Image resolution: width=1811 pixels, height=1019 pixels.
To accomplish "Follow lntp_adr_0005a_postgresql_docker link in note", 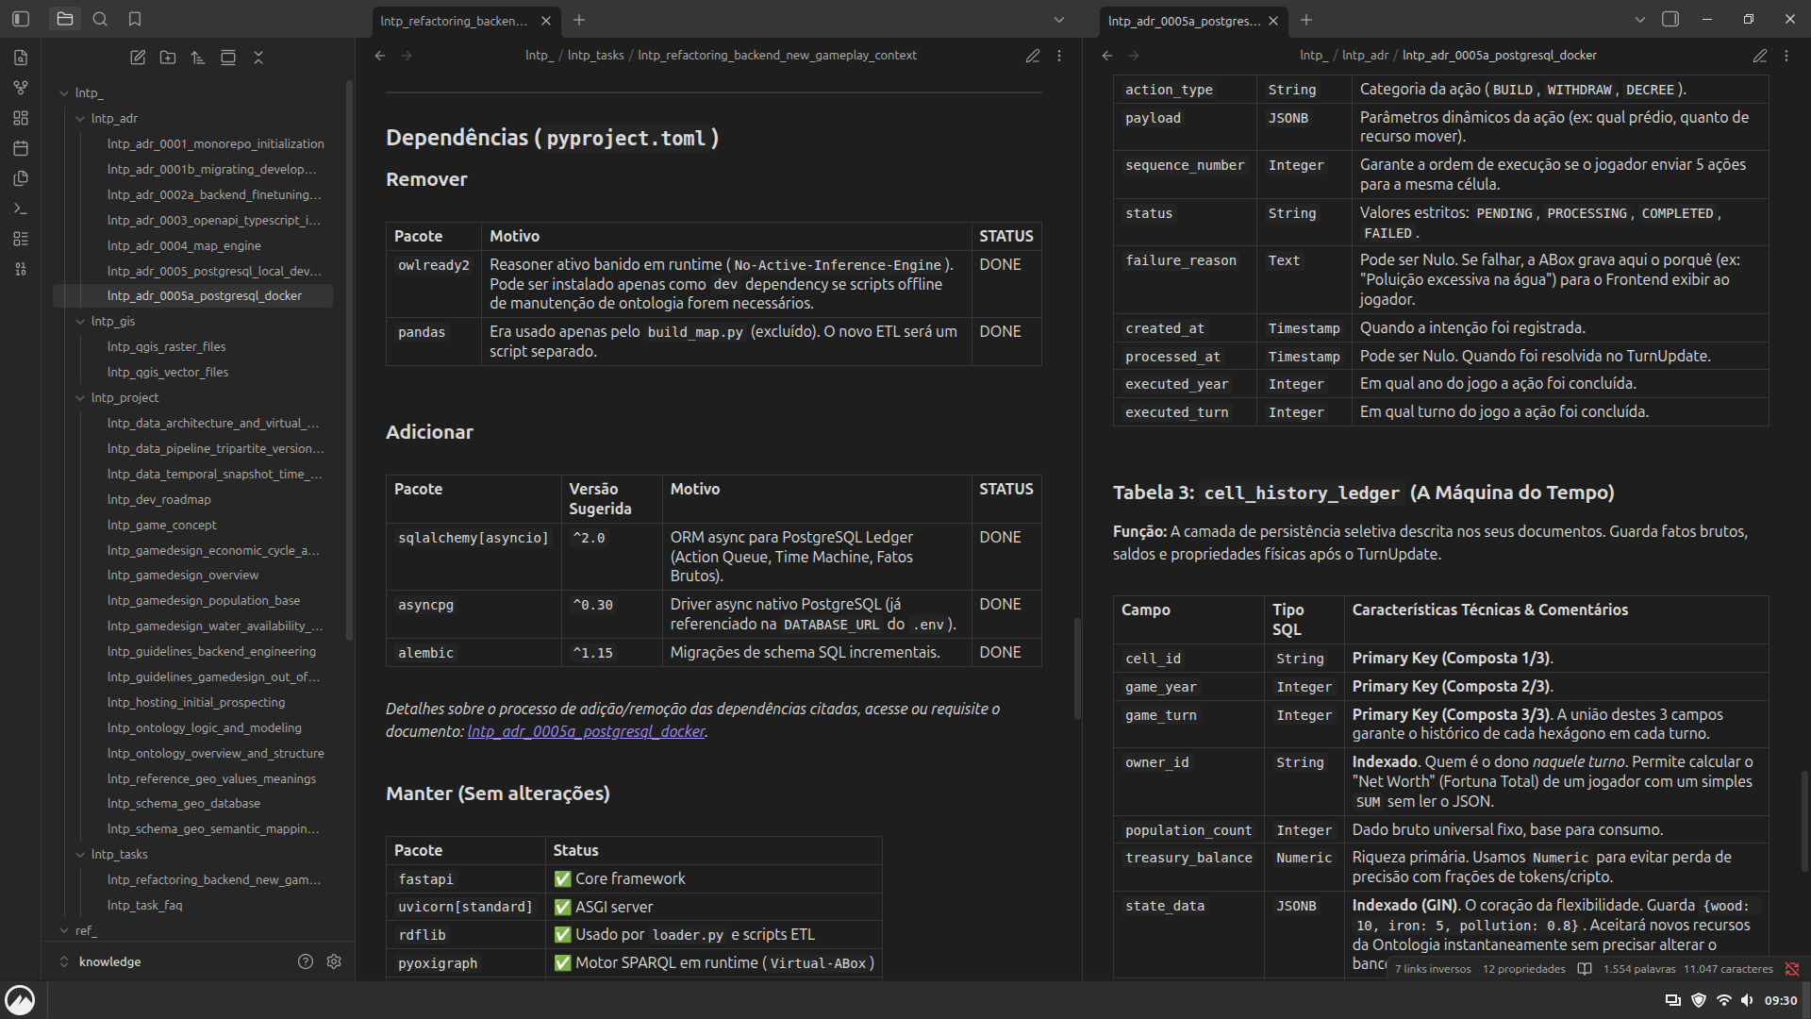I will click(586, 731).
